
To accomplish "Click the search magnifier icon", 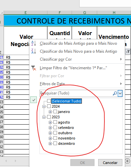I will [x=115, y=93].
